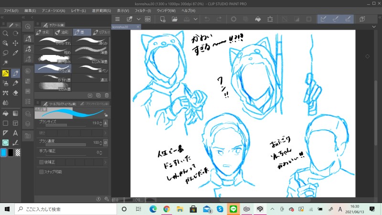Step the ブラシサイズ value 19.0 spinner
The width and height of the screenshot is (382, 215).
click(x=101, y=123)
